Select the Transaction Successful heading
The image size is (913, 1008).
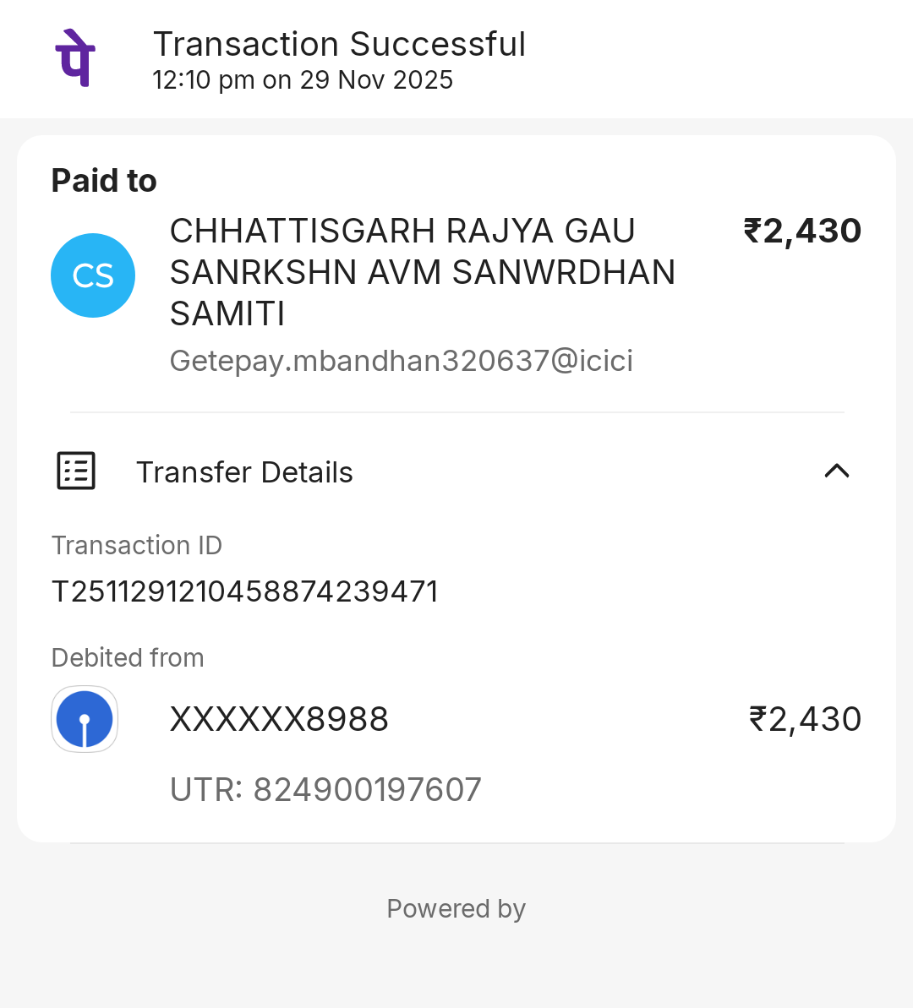339,44
